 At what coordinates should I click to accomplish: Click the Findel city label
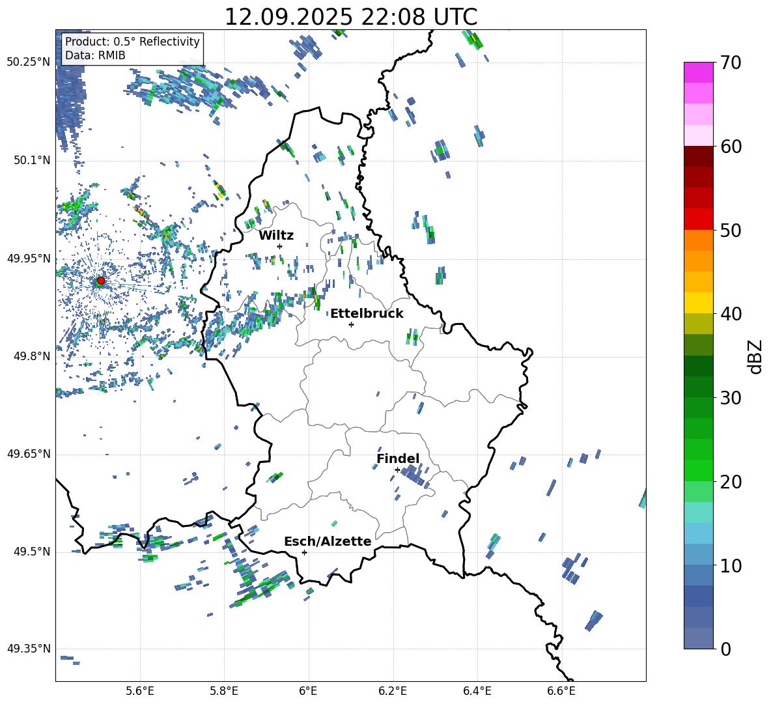(x=398, y=458)
